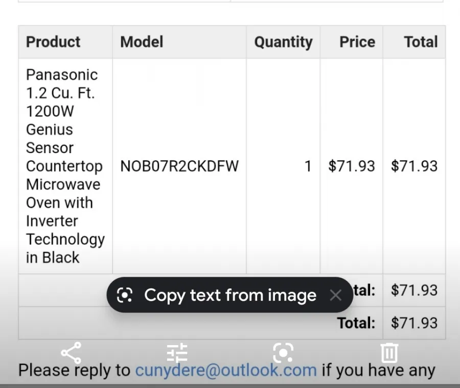Image resolution: width=460 pixels, height=388 pixels.
Task: Click the Quantity column header
Action: 283,42
